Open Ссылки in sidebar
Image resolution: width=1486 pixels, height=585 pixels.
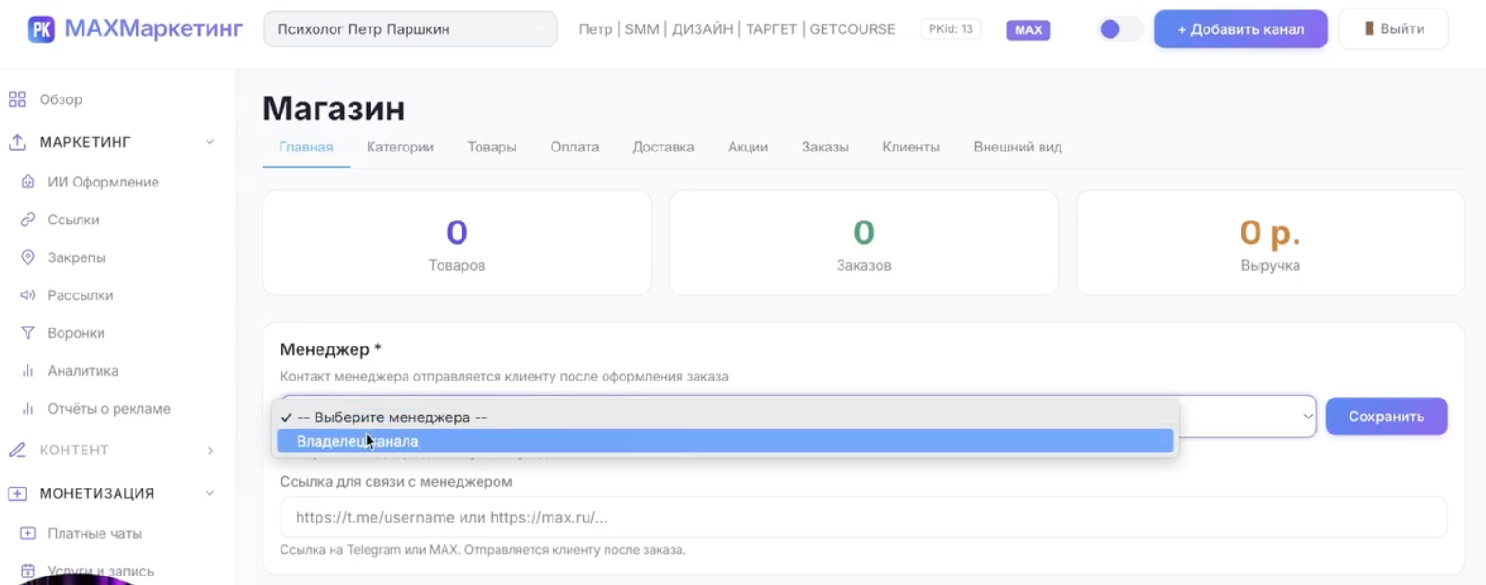[x=73, y=220]
